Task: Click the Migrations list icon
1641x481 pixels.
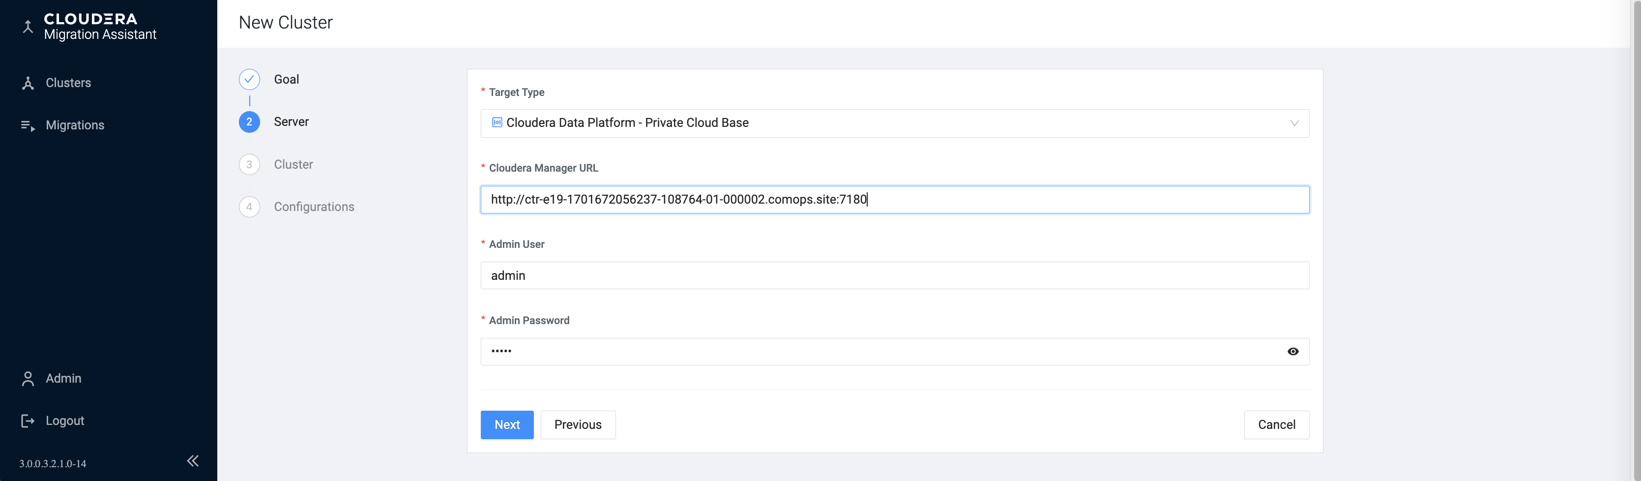Action: [28, 125]
